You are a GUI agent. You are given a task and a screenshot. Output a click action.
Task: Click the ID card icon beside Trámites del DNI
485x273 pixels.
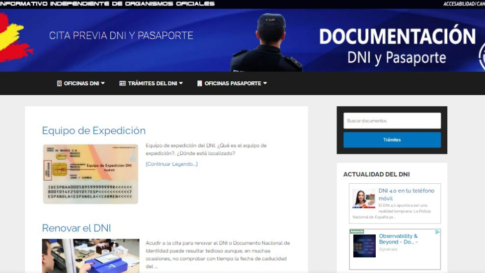coord(122,83)
